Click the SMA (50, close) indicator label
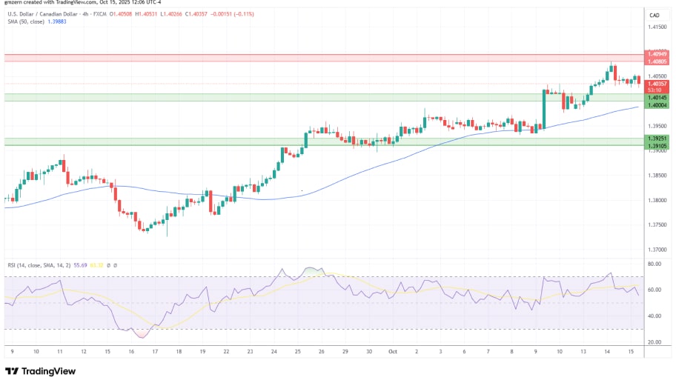The image size is (676, 380). click(26, 21)
